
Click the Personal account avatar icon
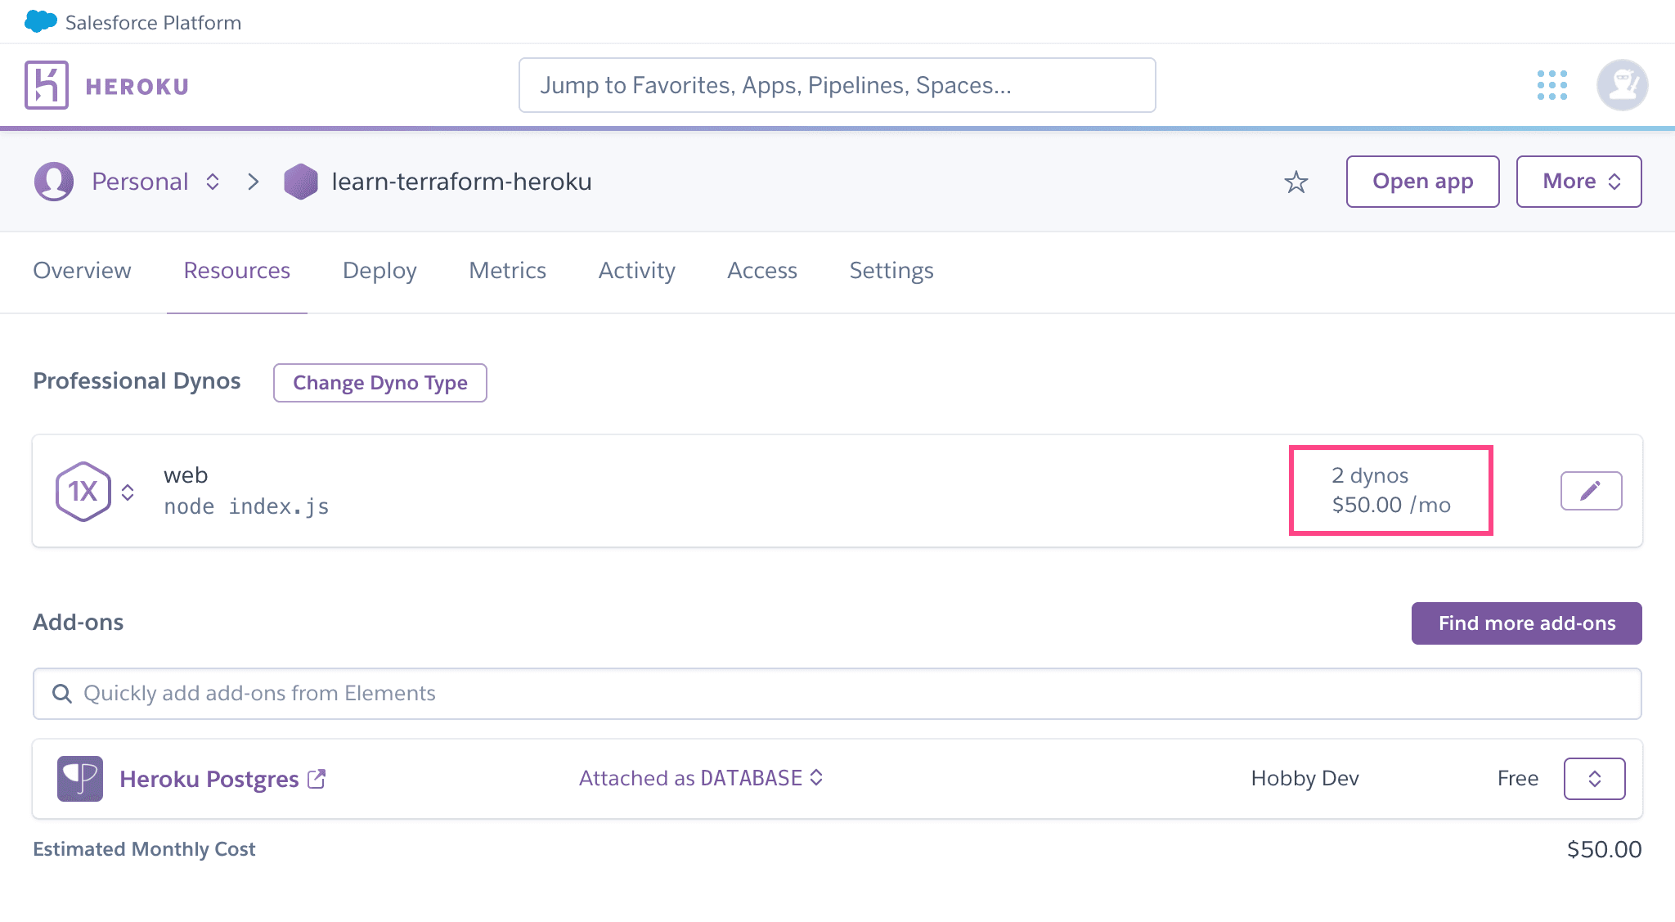(55, 182)
